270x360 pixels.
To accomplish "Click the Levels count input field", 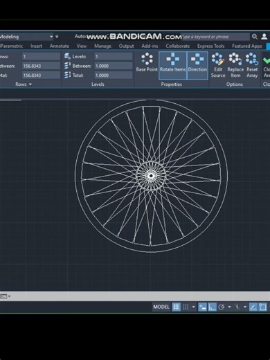I will coord(114,56).
